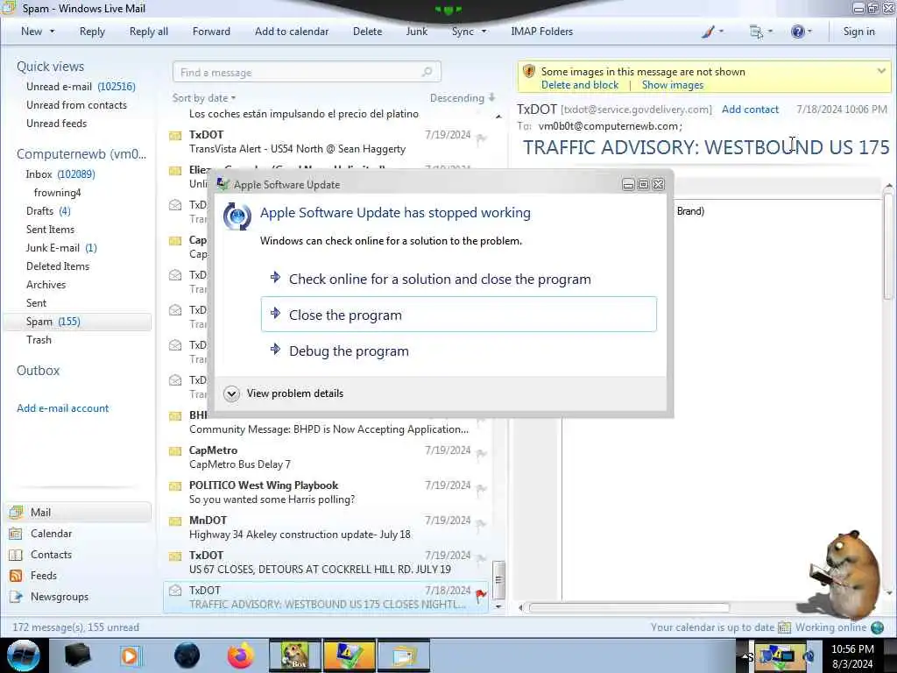Open IMAP Folders from the toolbar
Screen dimensions: 897x673
(x=541, y=32)
